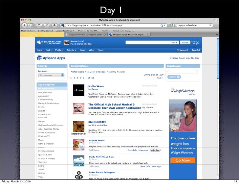The image size is (239, 184).
Task: Click the Search Apps Search button
Action: pos(174,77)
